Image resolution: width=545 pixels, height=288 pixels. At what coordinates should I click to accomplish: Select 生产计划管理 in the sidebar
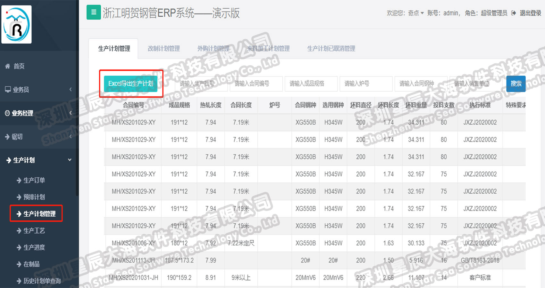coord(36,213)
